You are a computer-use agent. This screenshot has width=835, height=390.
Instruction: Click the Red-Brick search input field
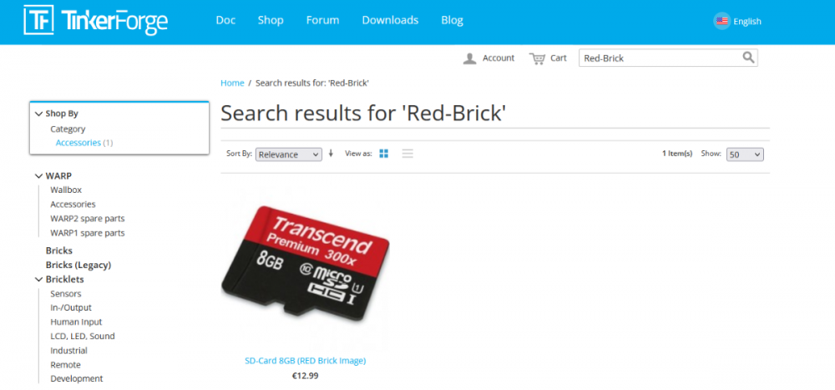[x=660, y=58]
